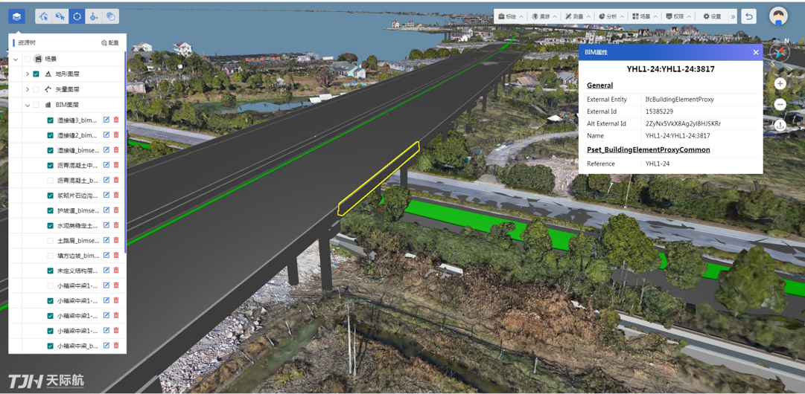The height and width of the screenshot is (394, 805).
Task: Open the 分析 analysis menu
Action: [611, 16]
